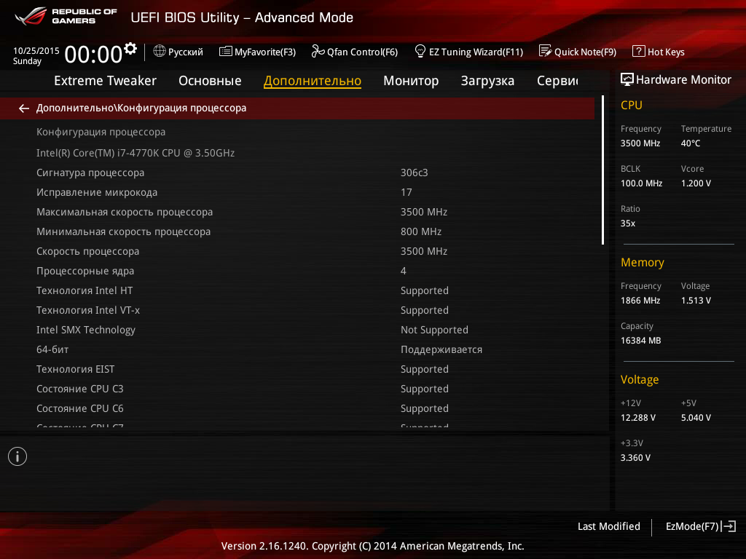Click the Hot Keys question mark icon
Viewport: 746px width, 559px height.
point(638,51)
